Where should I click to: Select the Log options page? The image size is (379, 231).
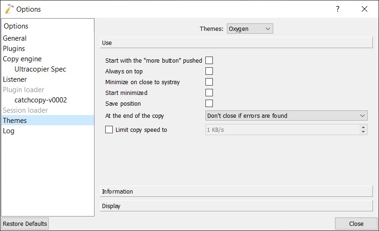pos(9,131)
